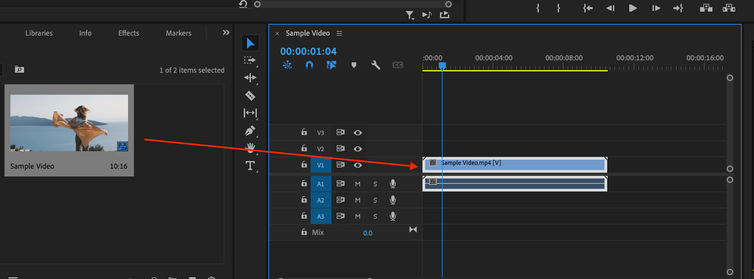Mute track A3 with M
Screen dimensions: 754x279
pos(358,216)
